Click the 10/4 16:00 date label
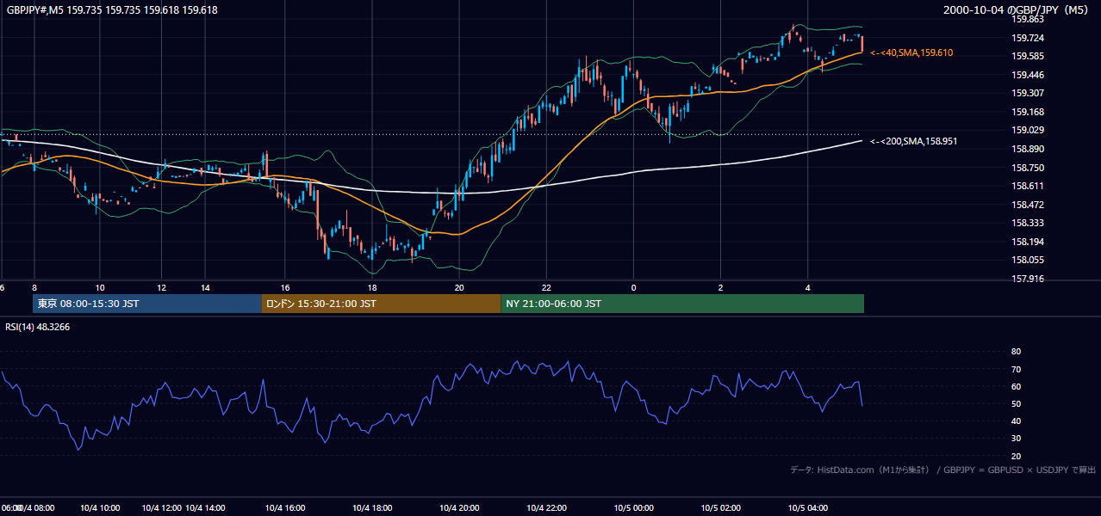The height and width of the screenshot is (516, 1101). pos(285,508)
